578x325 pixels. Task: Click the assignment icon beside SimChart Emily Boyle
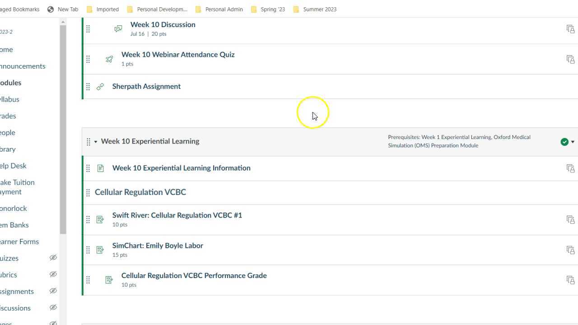[100, 250]
